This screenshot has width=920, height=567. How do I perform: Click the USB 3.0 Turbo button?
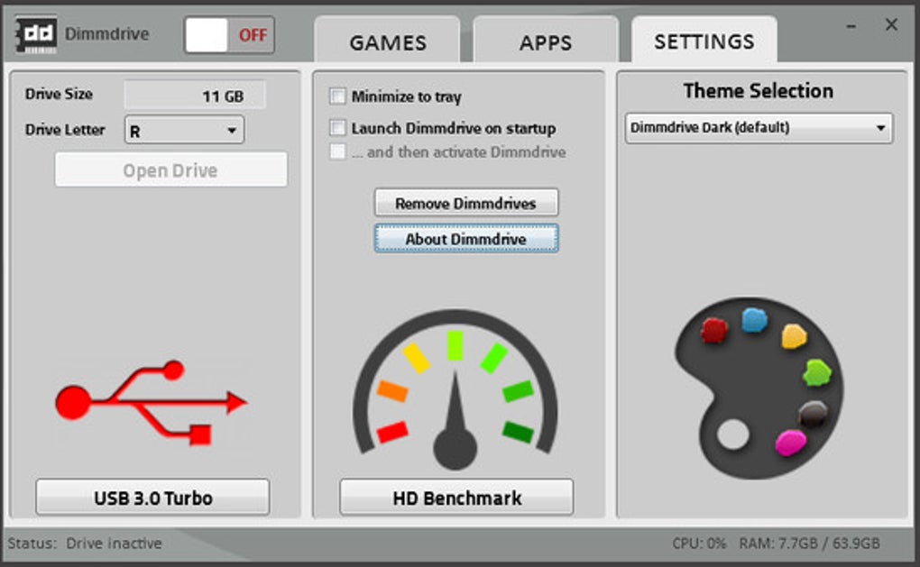point(152,498)
